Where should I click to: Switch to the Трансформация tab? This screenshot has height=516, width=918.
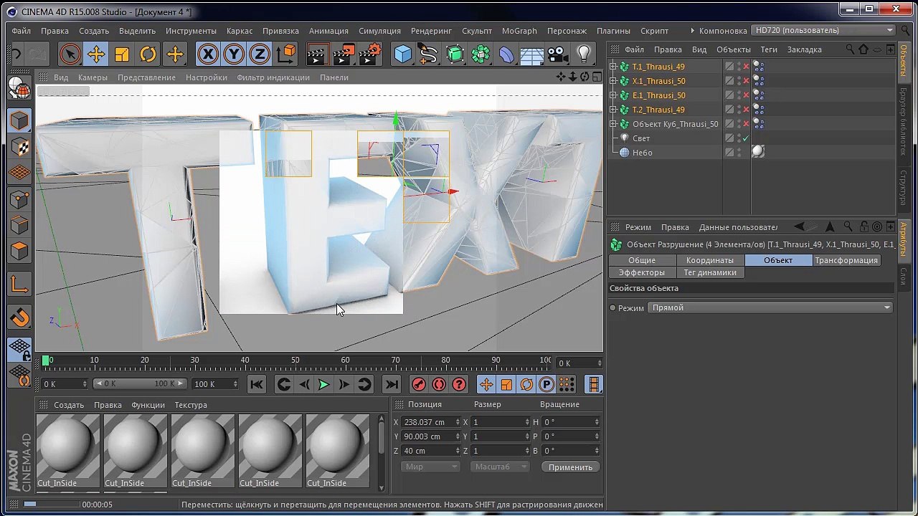point(846,260)
